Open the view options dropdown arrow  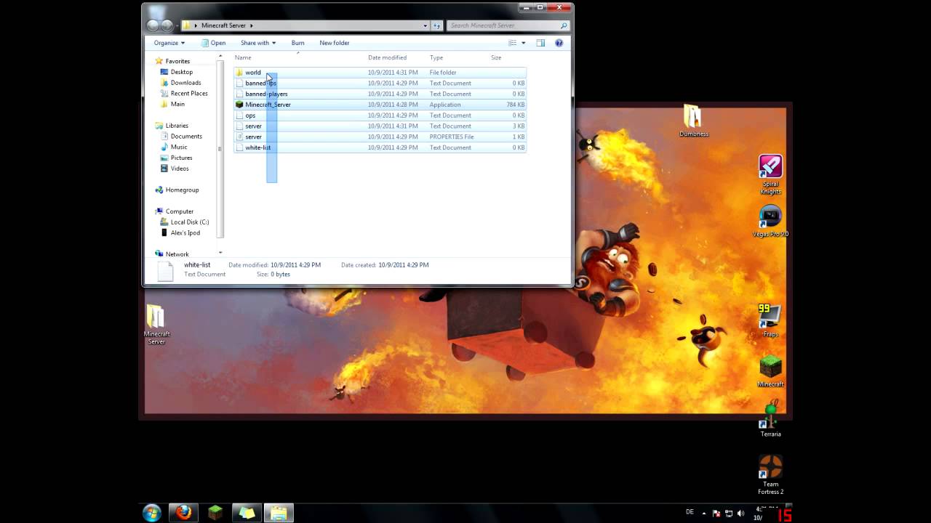pos(523,43)
